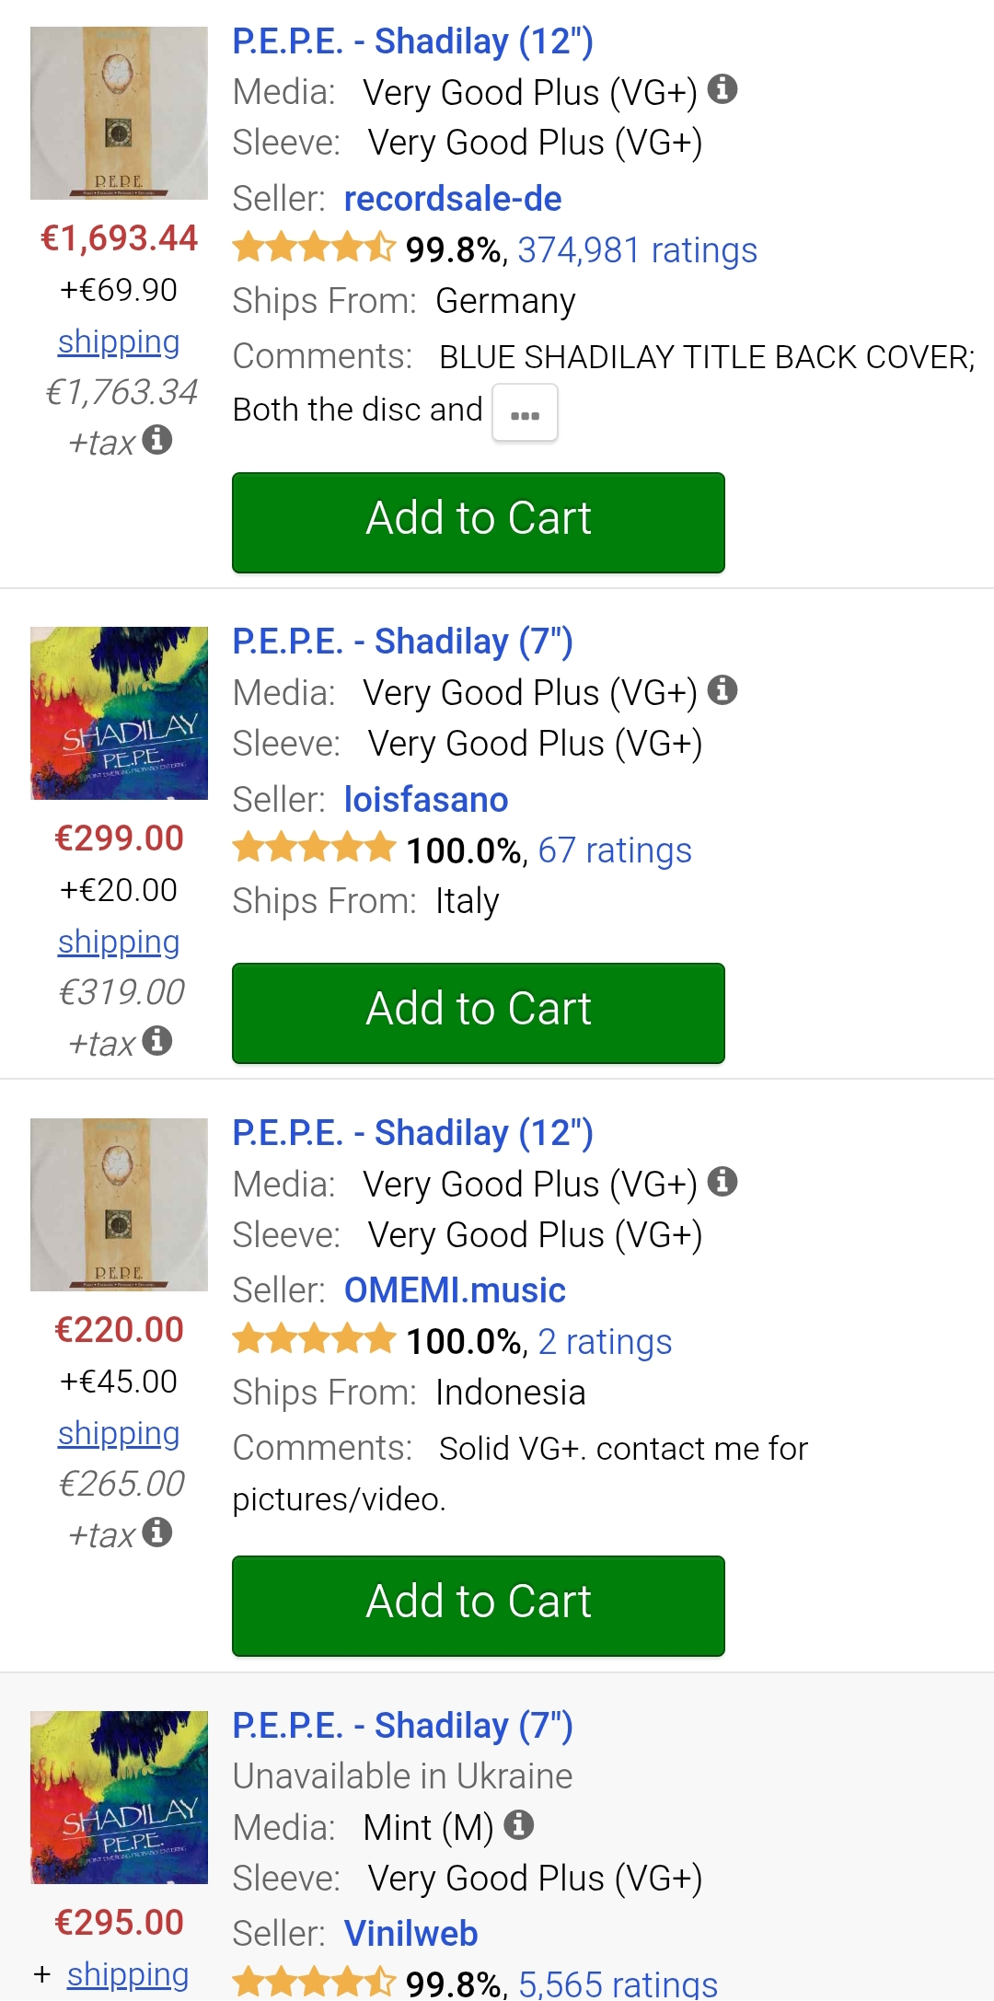The image size is (994, 2001).
Task: Open seller profile recordsale-de
Action: (453, 199)
